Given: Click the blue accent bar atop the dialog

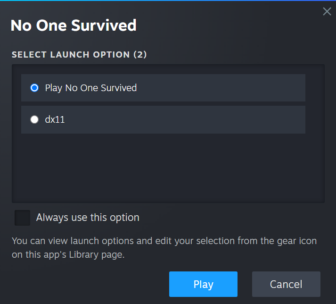Looking at the screenshot, I should point(168,0).
